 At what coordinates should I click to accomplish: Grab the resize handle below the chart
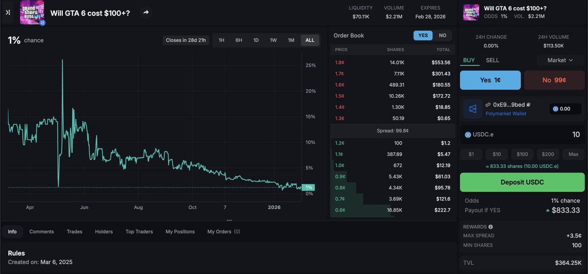(x=229, y=221)
